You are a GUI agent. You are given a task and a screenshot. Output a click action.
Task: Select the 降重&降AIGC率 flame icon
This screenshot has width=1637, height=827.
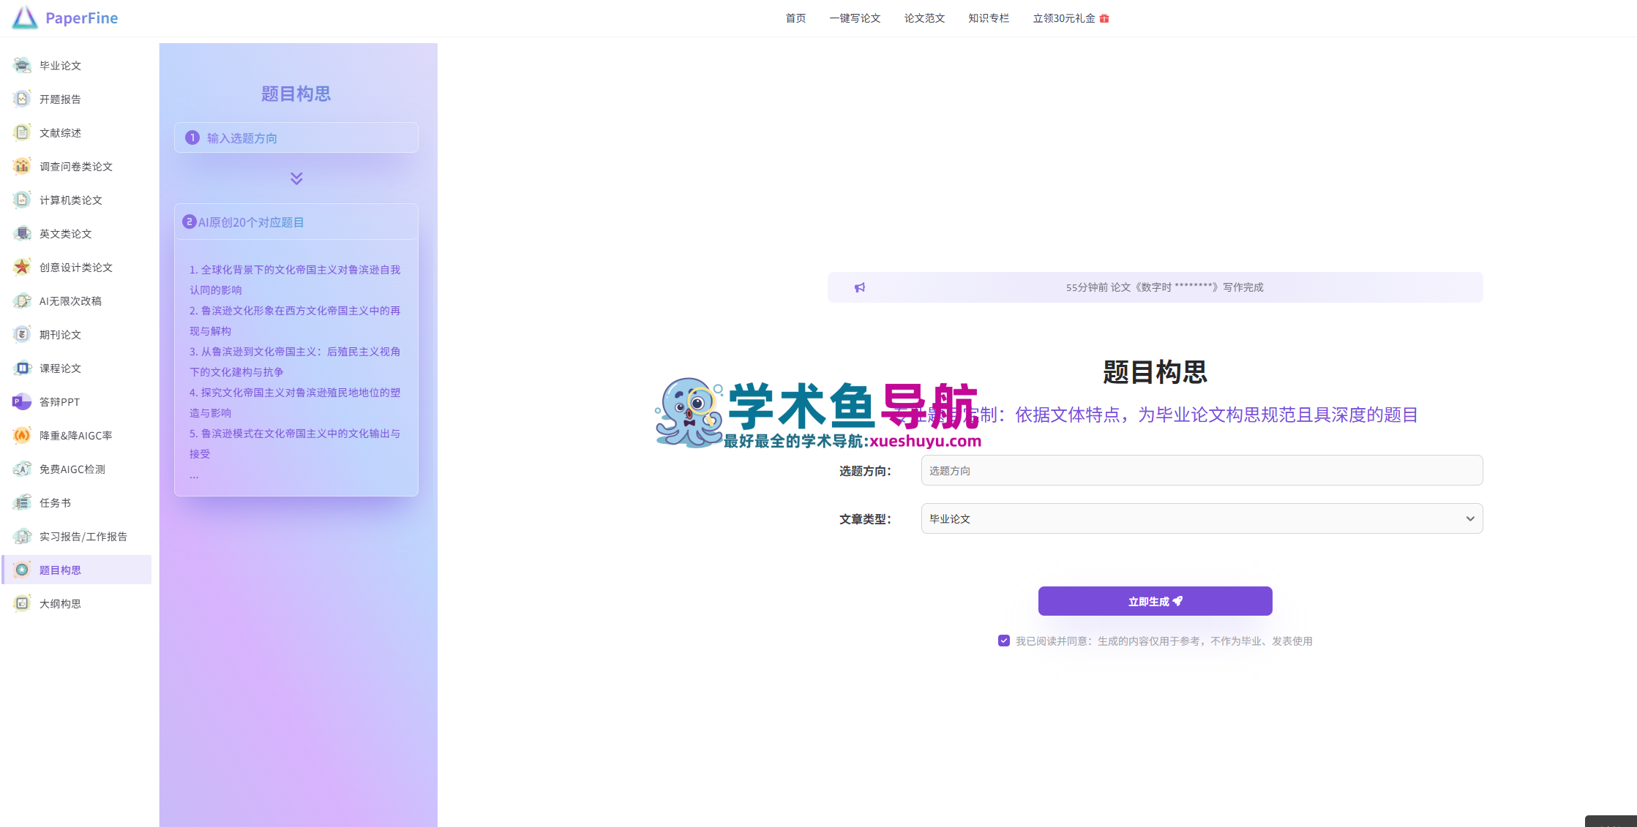(22, 435)
